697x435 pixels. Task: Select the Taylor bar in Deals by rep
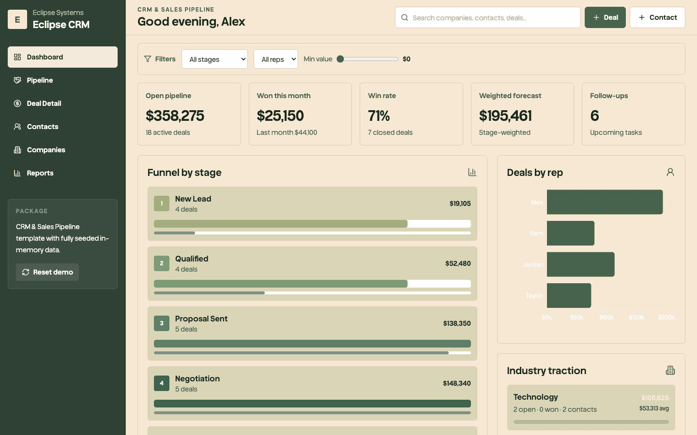click(569, 295)
